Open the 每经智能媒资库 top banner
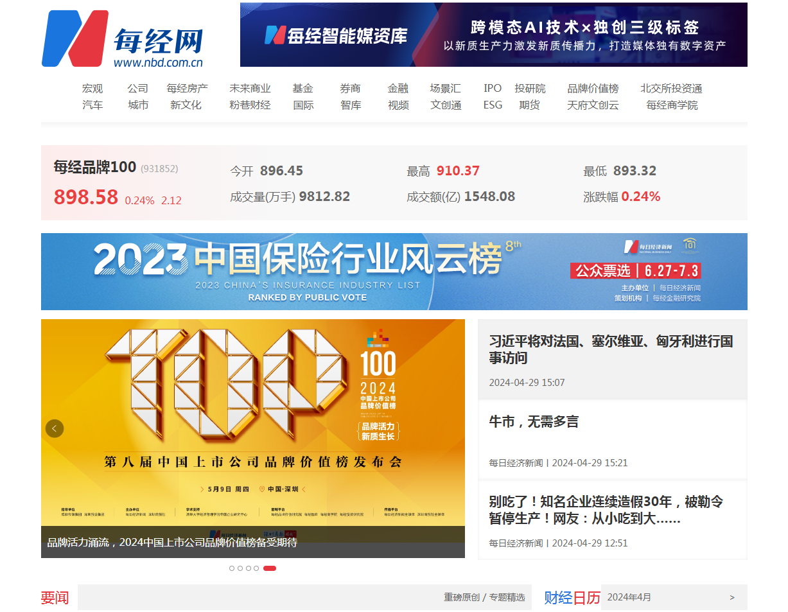 tap(494, 35)
